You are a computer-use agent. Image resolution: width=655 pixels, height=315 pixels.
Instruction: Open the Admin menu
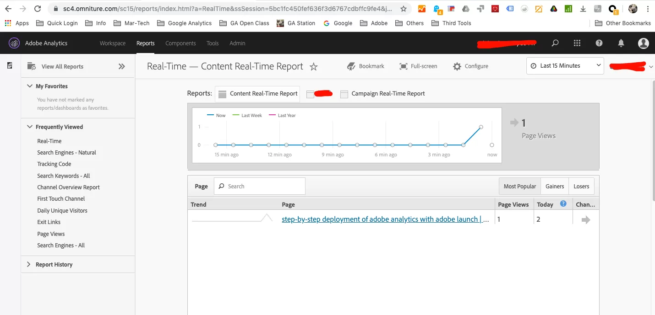(237, 43)
